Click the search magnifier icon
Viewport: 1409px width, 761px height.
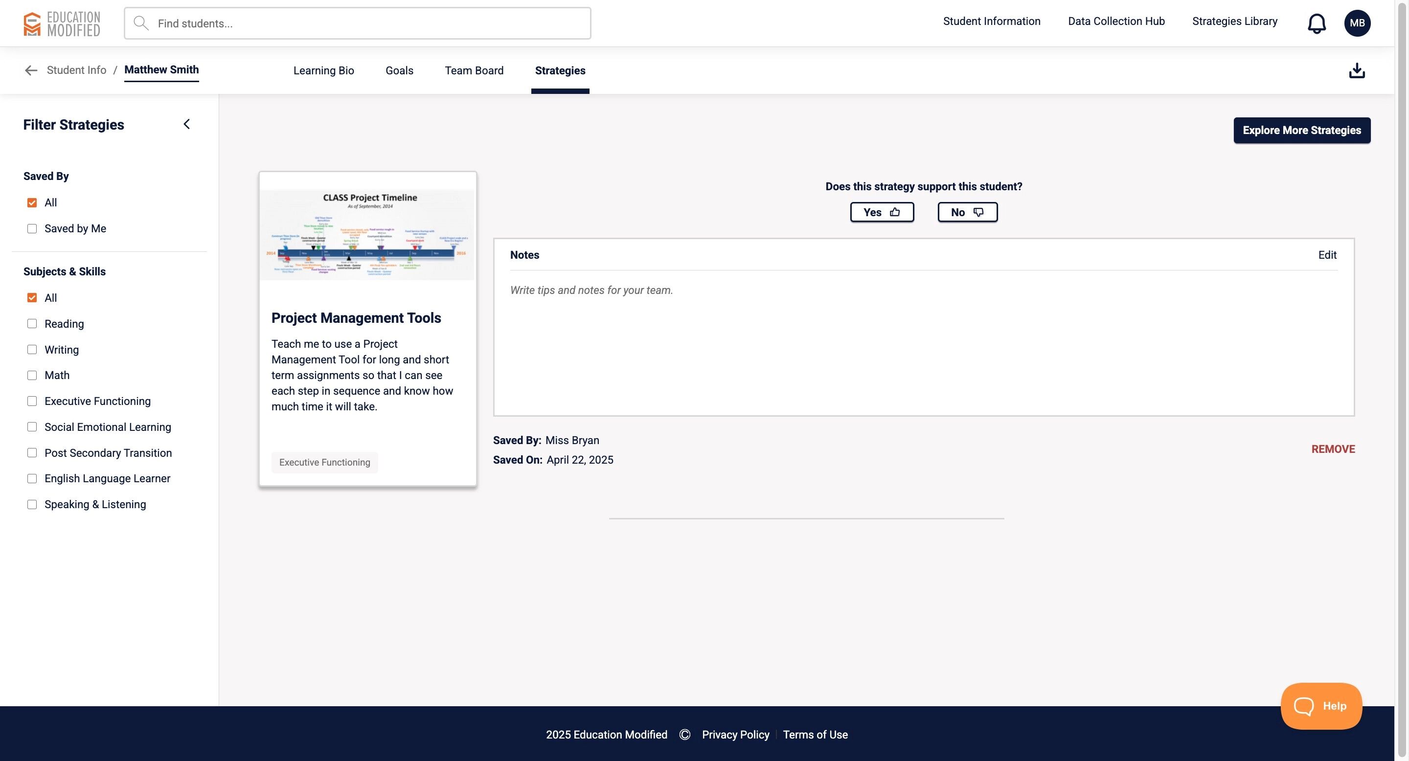click(141, 23)
